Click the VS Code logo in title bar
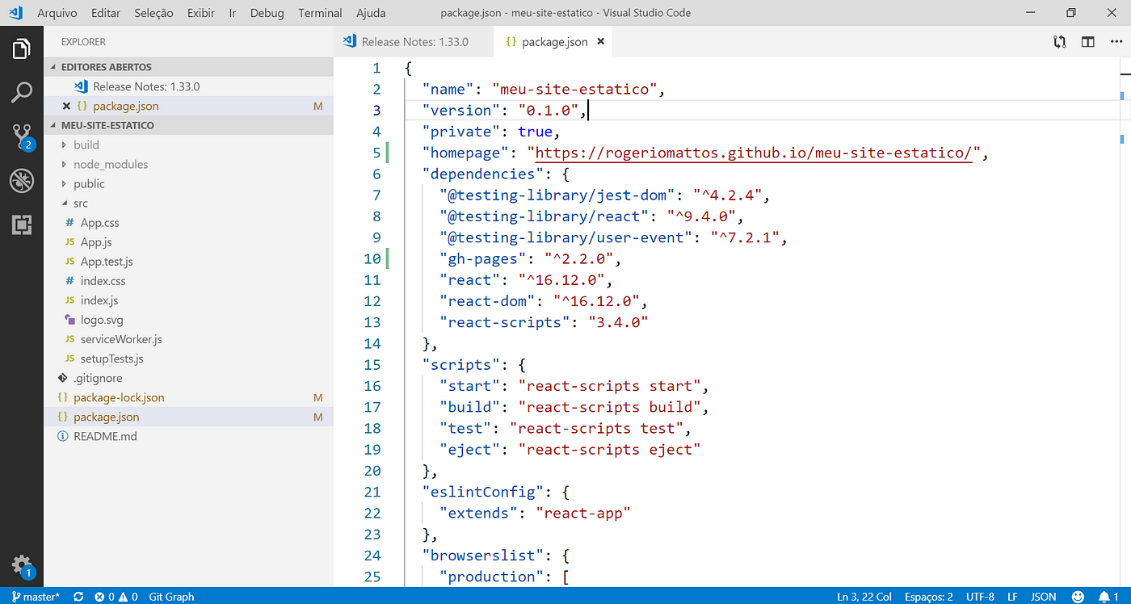 pyautogui.click(x=15, y=13)
